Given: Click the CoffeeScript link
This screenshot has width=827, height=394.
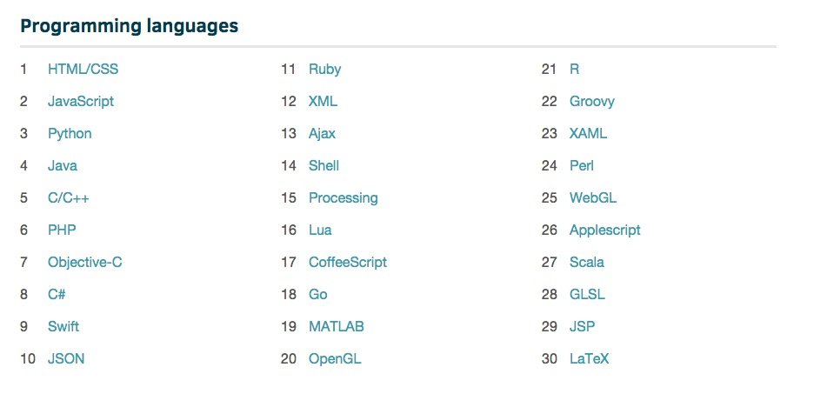Looking at the screenshot, I should click(x=348, y=262).
